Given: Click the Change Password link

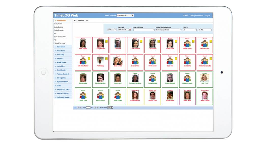Looking at the screenshot, I should coord(196,15).
